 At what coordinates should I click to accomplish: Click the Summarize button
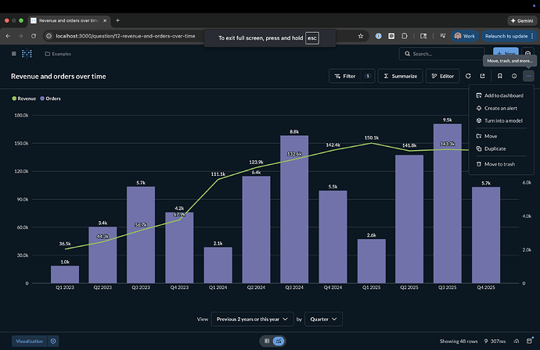pos(401,76)
